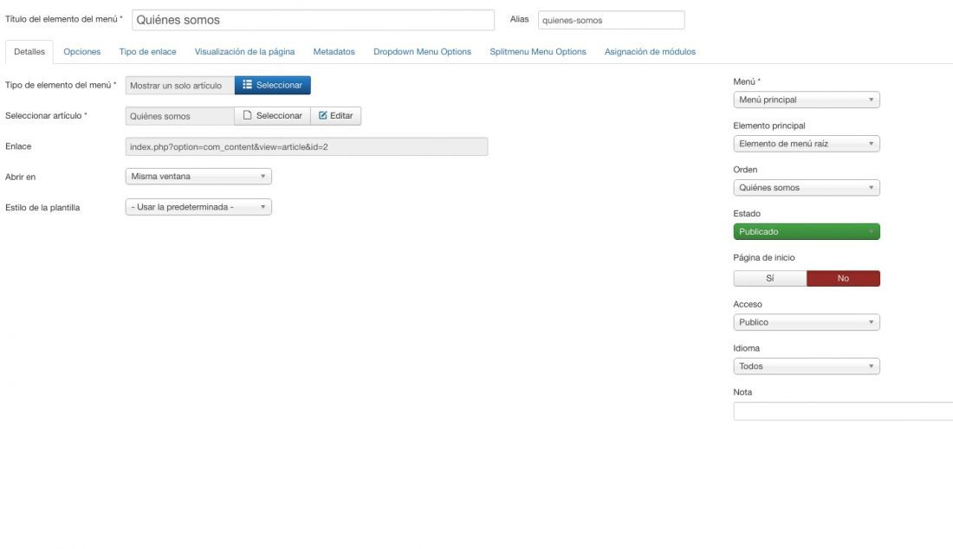Open Splitmenu Menu Options tab
Image resolution: width=953 pixels, height=549 pixels.
tap(538, 52)
